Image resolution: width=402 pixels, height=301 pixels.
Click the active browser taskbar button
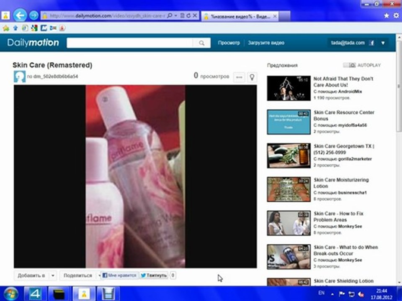tap(84, 294)
